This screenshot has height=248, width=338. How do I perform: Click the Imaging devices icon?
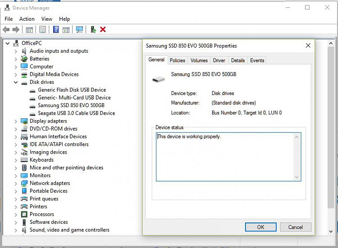tap(24, 152)
